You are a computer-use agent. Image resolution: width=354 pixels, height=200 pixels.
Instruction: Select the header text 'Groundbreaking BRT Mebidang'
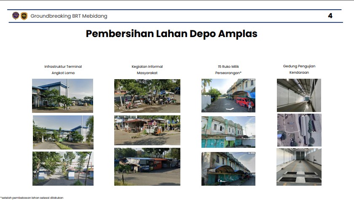coord(69,16)
